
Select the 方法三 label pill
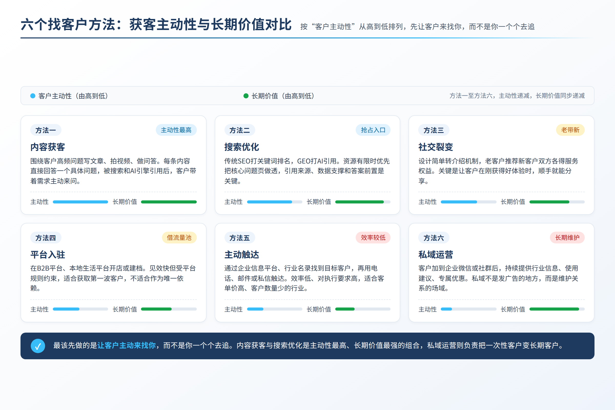point(434,130)
